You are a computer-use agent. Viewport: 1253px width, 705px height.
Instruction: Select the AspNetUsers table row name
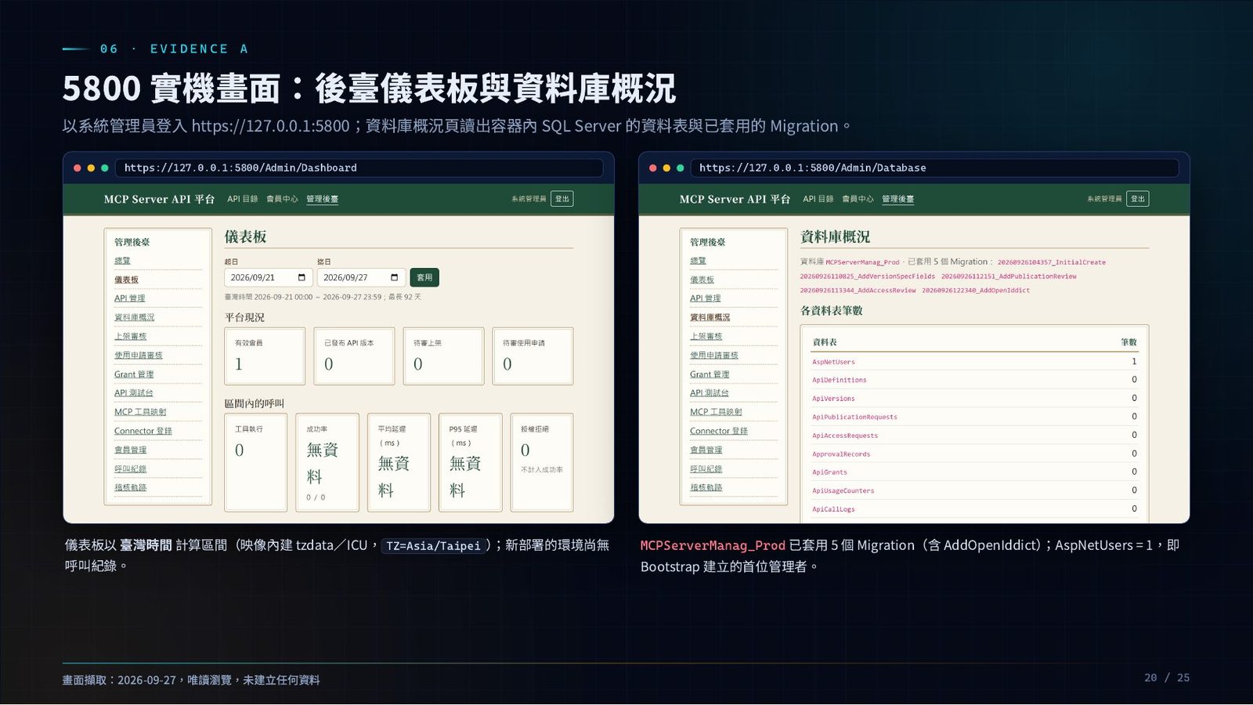[x=833, y=362]
